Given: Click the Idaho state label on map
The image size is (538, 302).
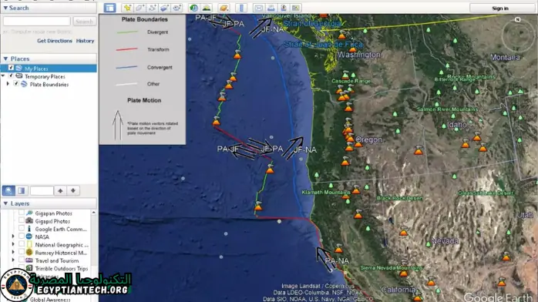Looking at the screenshot, I should [x=457, y=125].
